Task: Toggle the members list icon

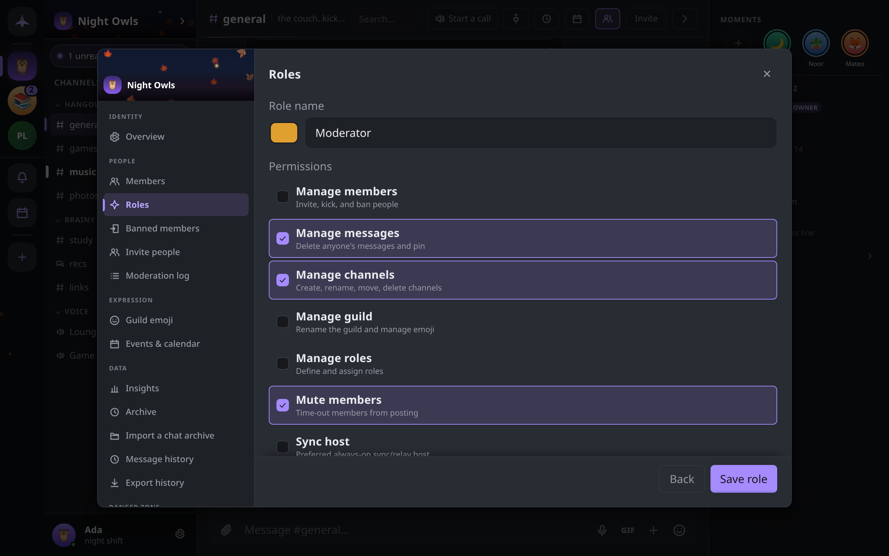Action: tap(607, 19)
